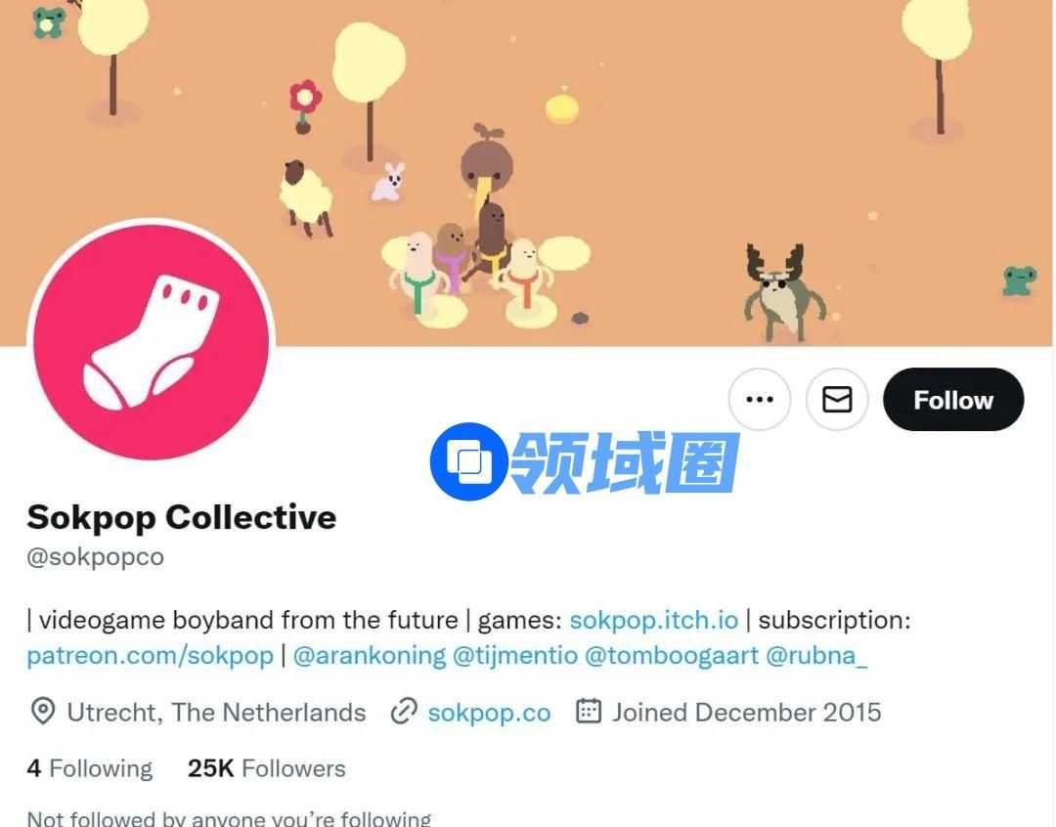Screen dimensions: 1056x827
Task: Click the blue watermark logo icon
Action: point(468,462)
